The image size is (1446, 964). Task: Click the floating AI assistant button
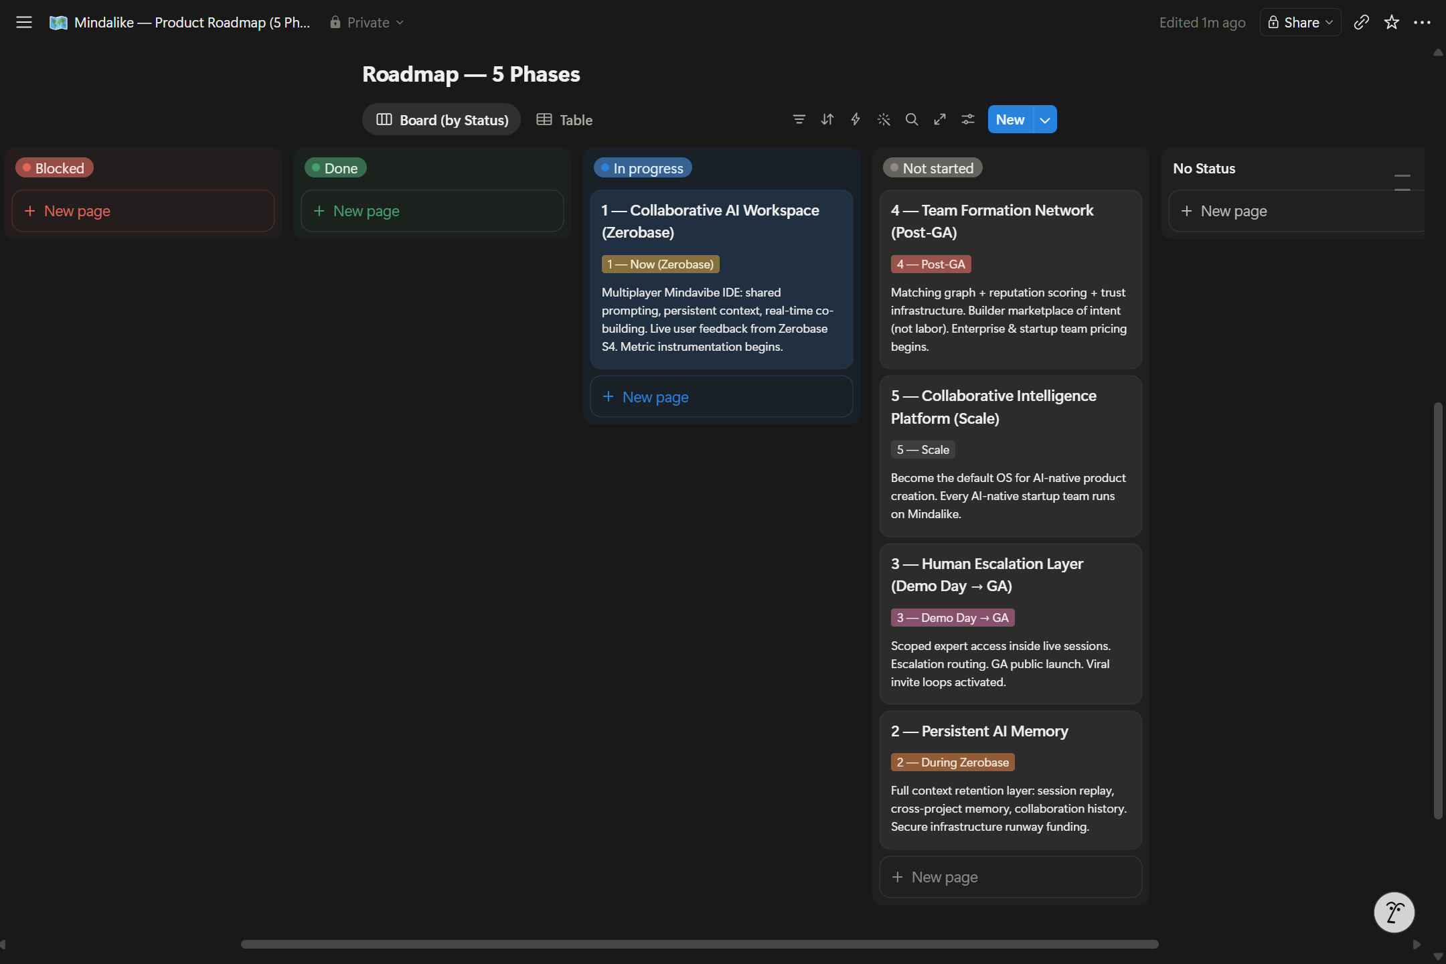[x=1394, y=912]
